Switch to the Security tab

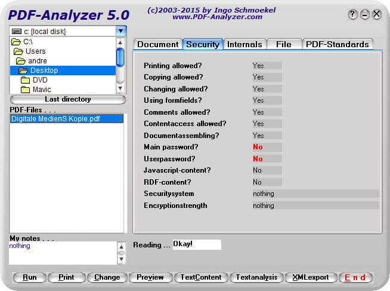coord(203,44)
